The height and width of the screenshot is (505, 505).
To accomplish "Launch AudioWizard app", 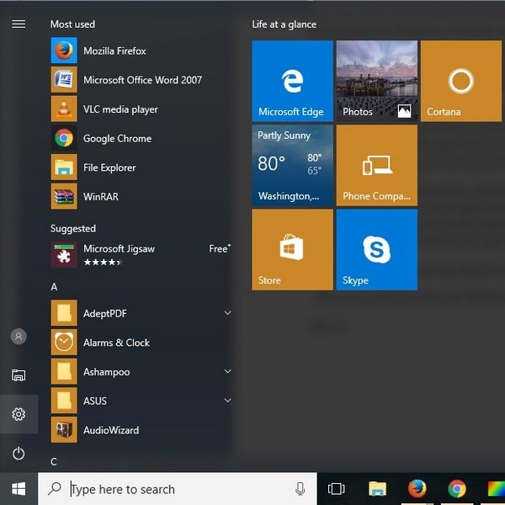I will tap(141, 429).
